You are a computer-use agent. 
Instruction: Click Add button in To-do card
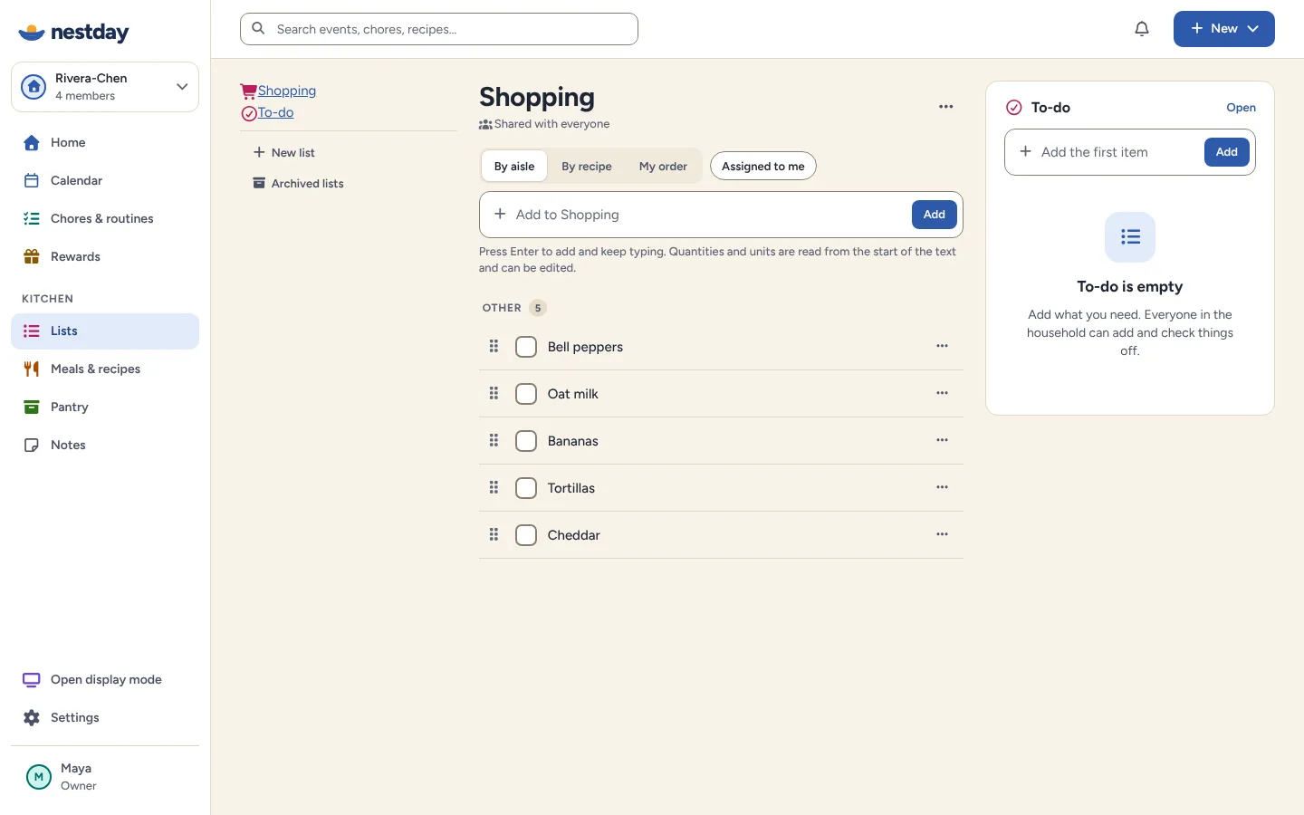point(1227,152)
